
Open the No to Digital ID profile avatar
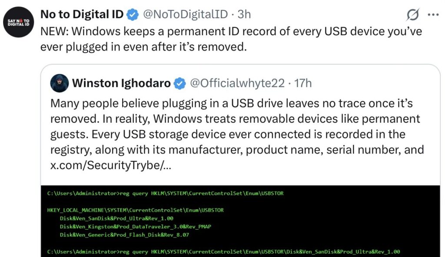tap(18, 22)
